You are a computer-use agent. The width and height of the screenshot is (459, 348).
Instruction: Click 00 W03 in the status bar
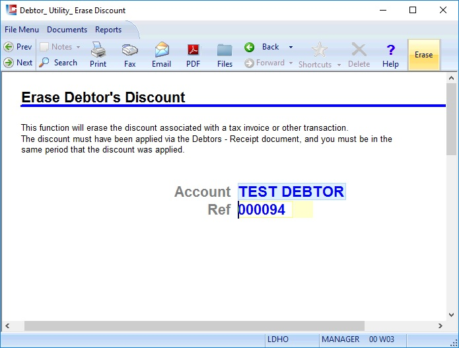[382, 339]
